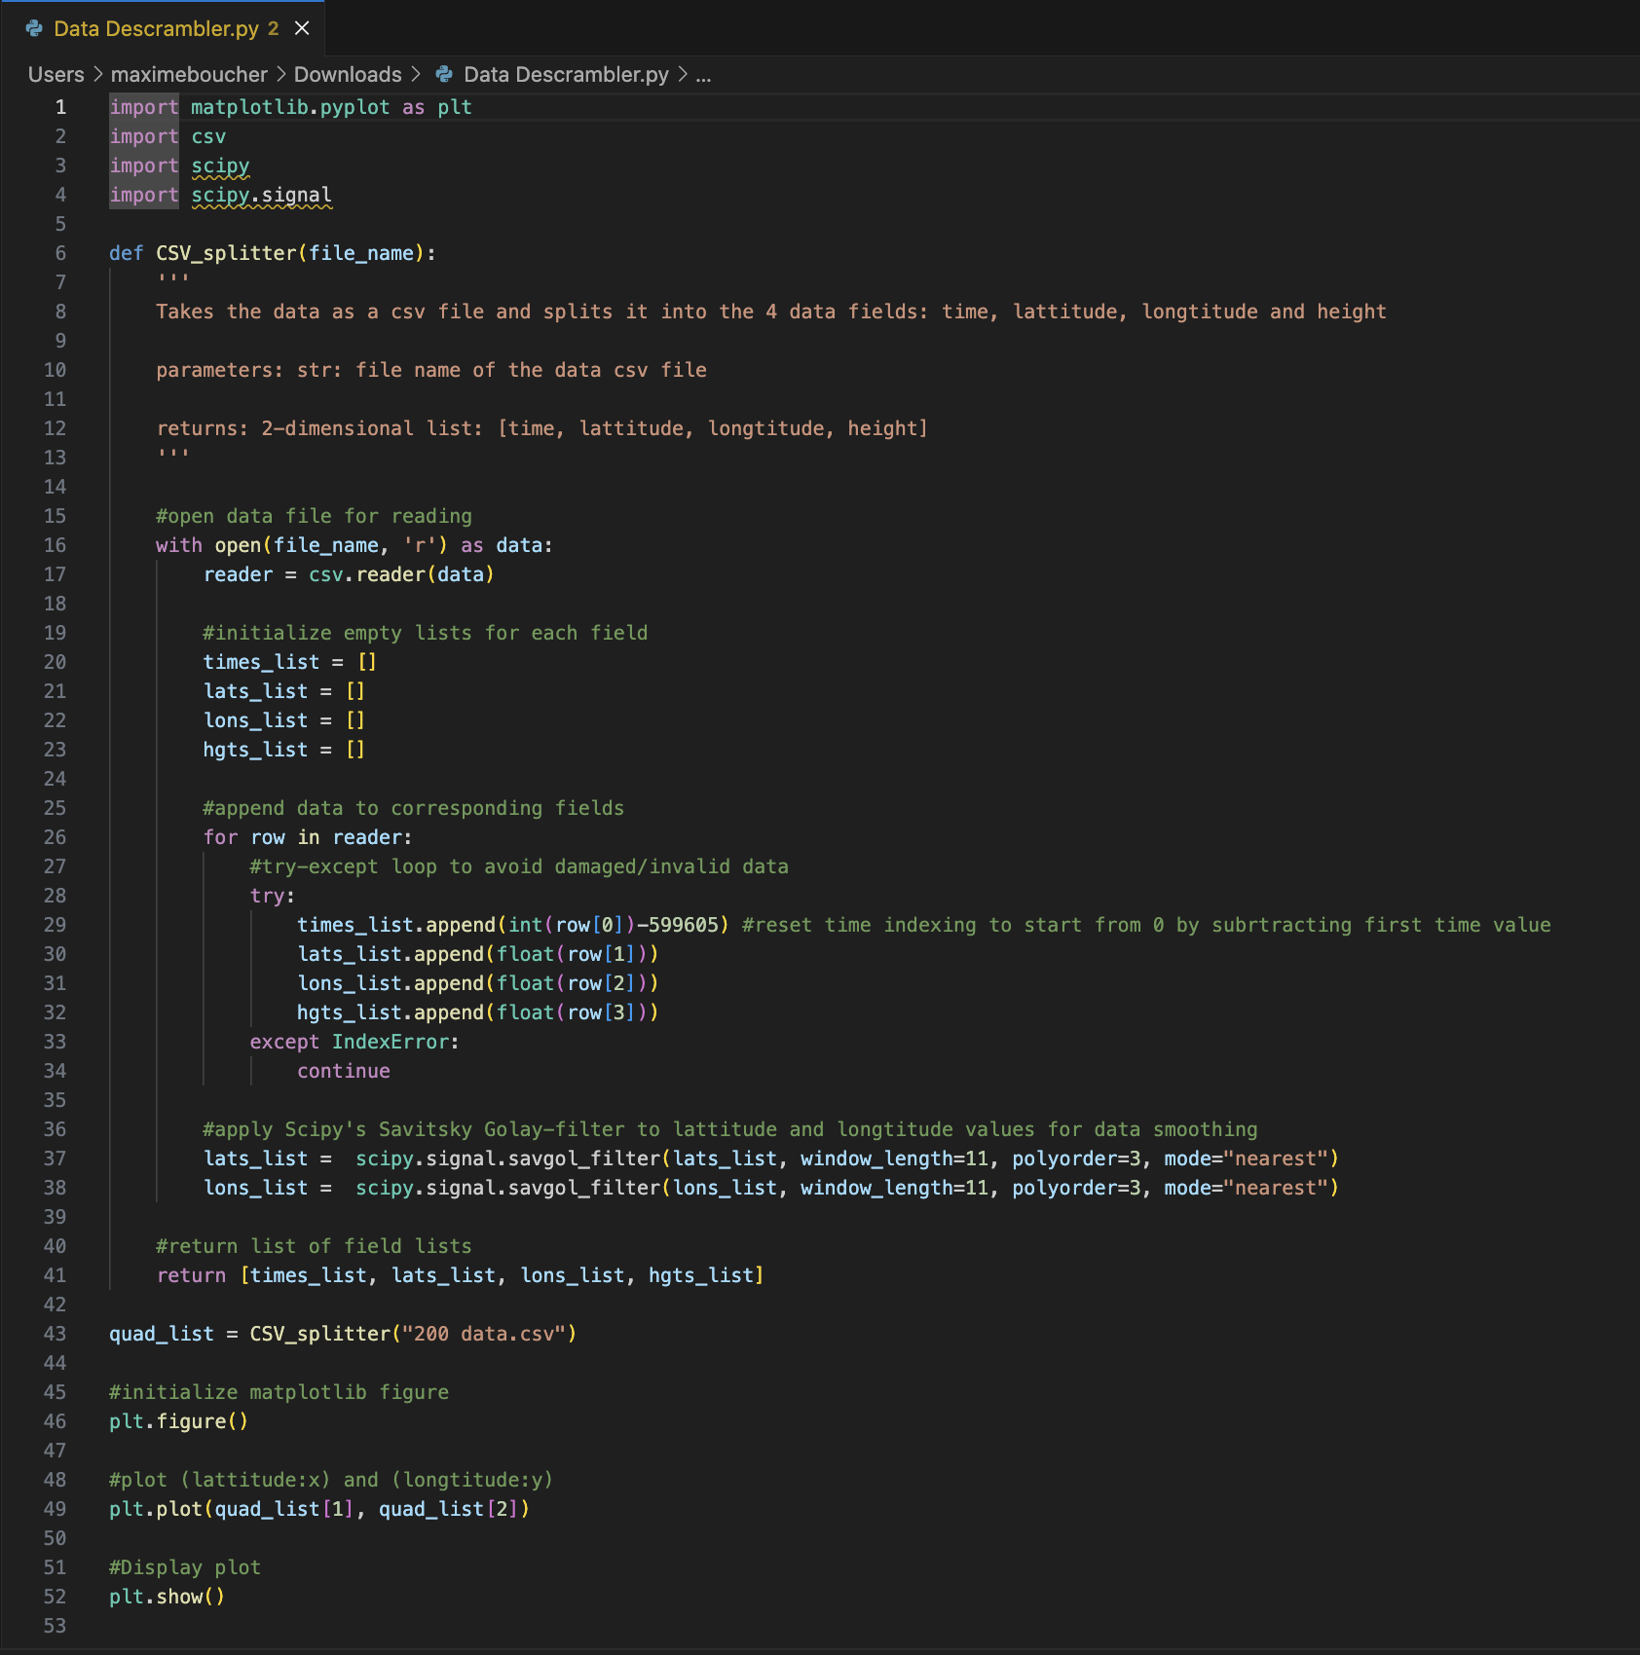Viewport: 1640px width, 1655px height.
Task: Click 'csv.reader(data)' call on line 17
Action: (401, 574)
